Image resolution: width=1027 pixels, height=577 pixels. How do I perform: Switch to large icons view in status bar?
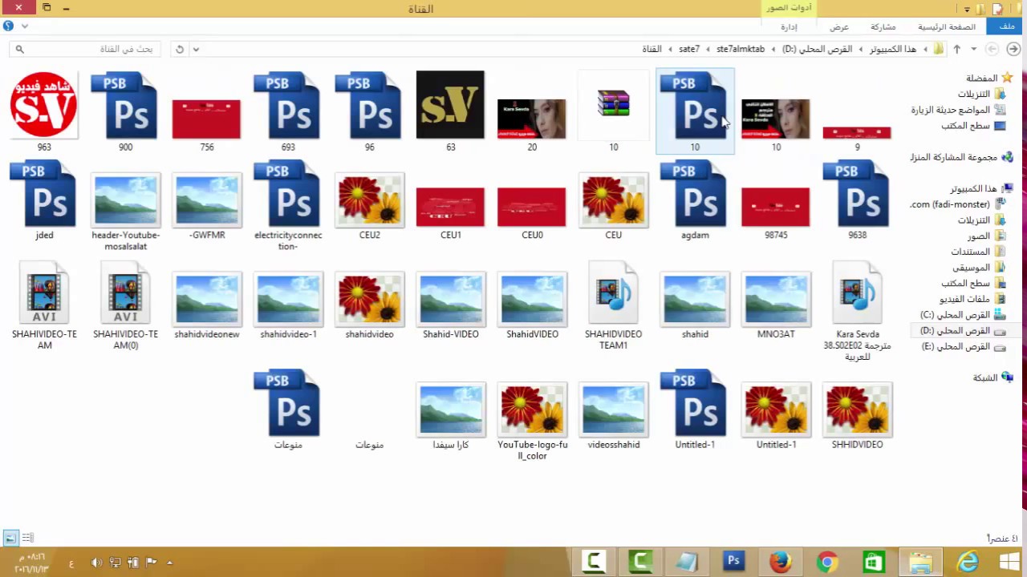10,538
